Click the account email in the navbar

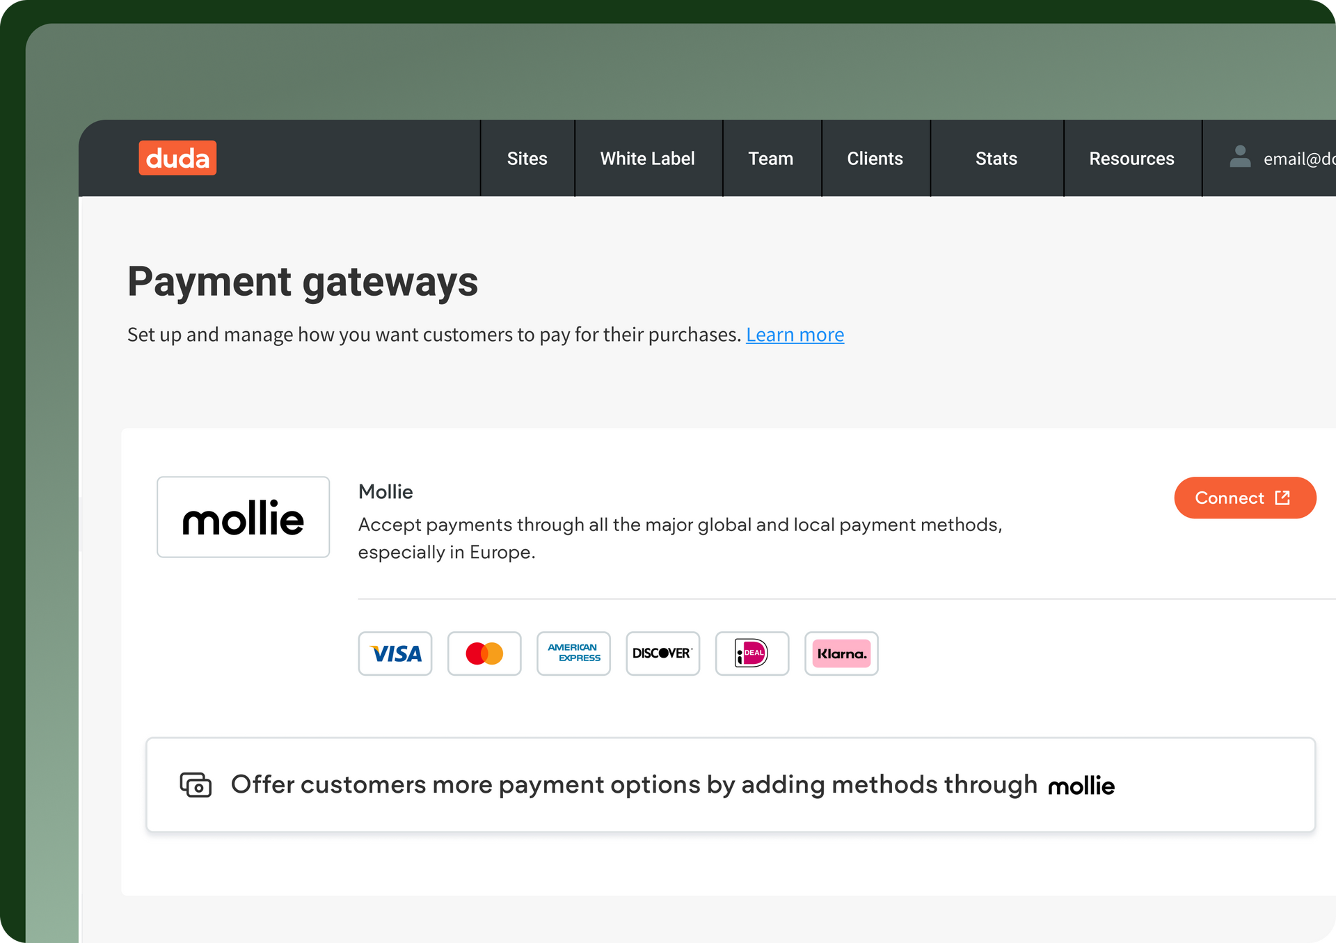[x=1298, y=159]
